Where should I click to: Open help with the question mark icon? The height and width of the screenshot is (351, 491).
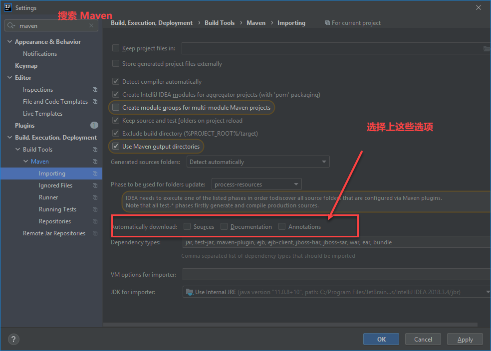tap(13, 339)
